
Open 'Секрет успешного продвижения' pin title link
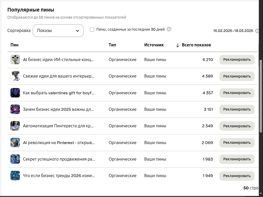click(59, 159)
